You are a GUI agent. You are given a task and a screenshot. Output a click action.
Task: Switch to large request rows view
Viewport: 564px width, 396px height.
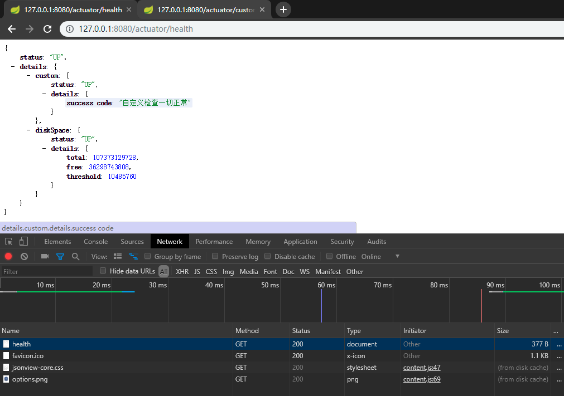[118, 257]
